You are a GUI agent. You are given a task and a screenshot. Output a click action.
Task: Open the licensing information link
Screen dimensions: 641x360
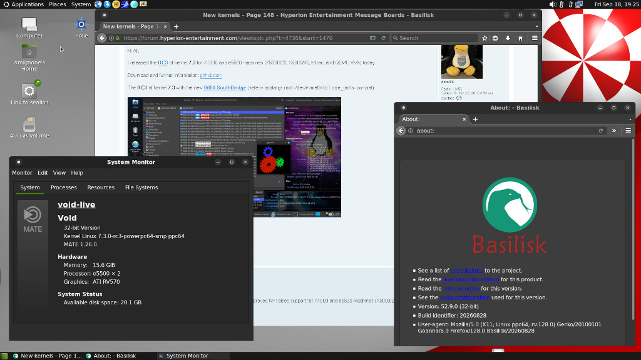(471, 279)
